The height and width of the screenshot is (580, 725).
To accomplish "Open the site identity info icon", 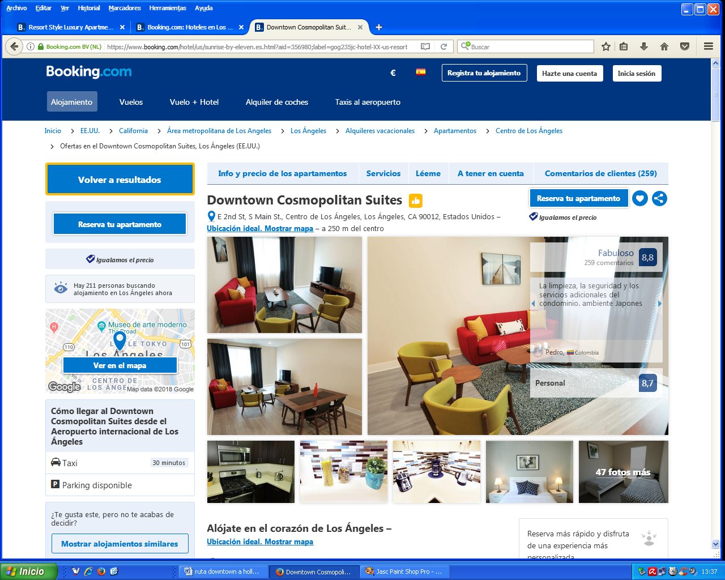I will point(31,46).
